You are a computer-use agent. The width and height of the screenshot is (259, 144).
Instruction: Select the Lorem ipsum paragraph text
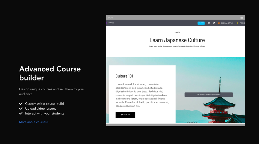(x=142, y=95)
